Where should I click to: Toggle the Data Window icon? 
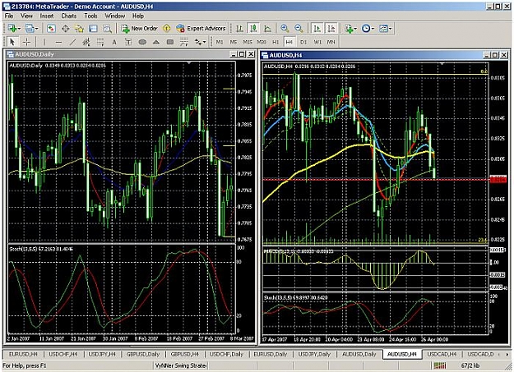pyautogui.click(x=65, y=29)
